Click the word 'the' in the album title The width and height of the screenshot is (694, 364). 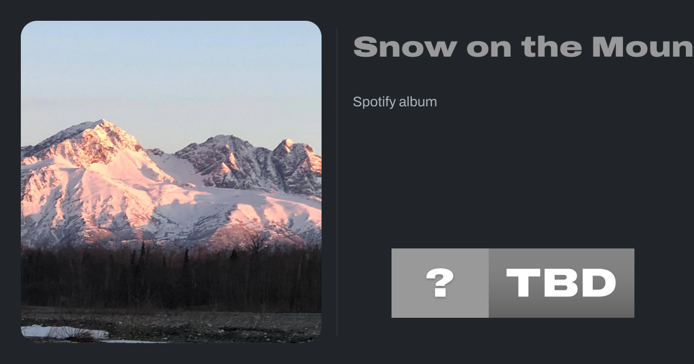coord(551,47)
